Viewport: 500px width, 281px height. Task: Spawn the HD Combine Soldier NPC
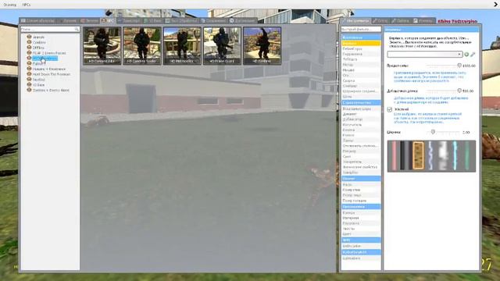point(142,45)
